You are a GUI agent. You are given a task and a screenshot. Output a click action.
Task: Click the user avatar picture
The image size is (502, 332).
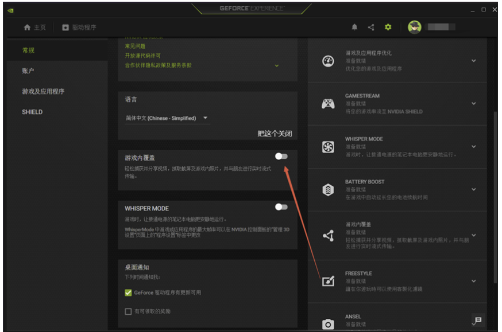click(x=415, y=27)
